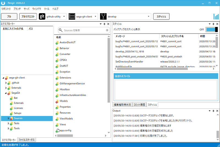Sort by the スタッシュしたブランチ名 column header

point(179,36)
